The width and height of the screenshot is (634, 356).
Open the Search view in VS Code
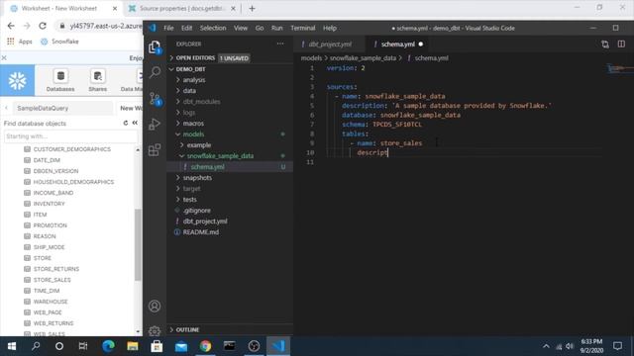[155, 72]
